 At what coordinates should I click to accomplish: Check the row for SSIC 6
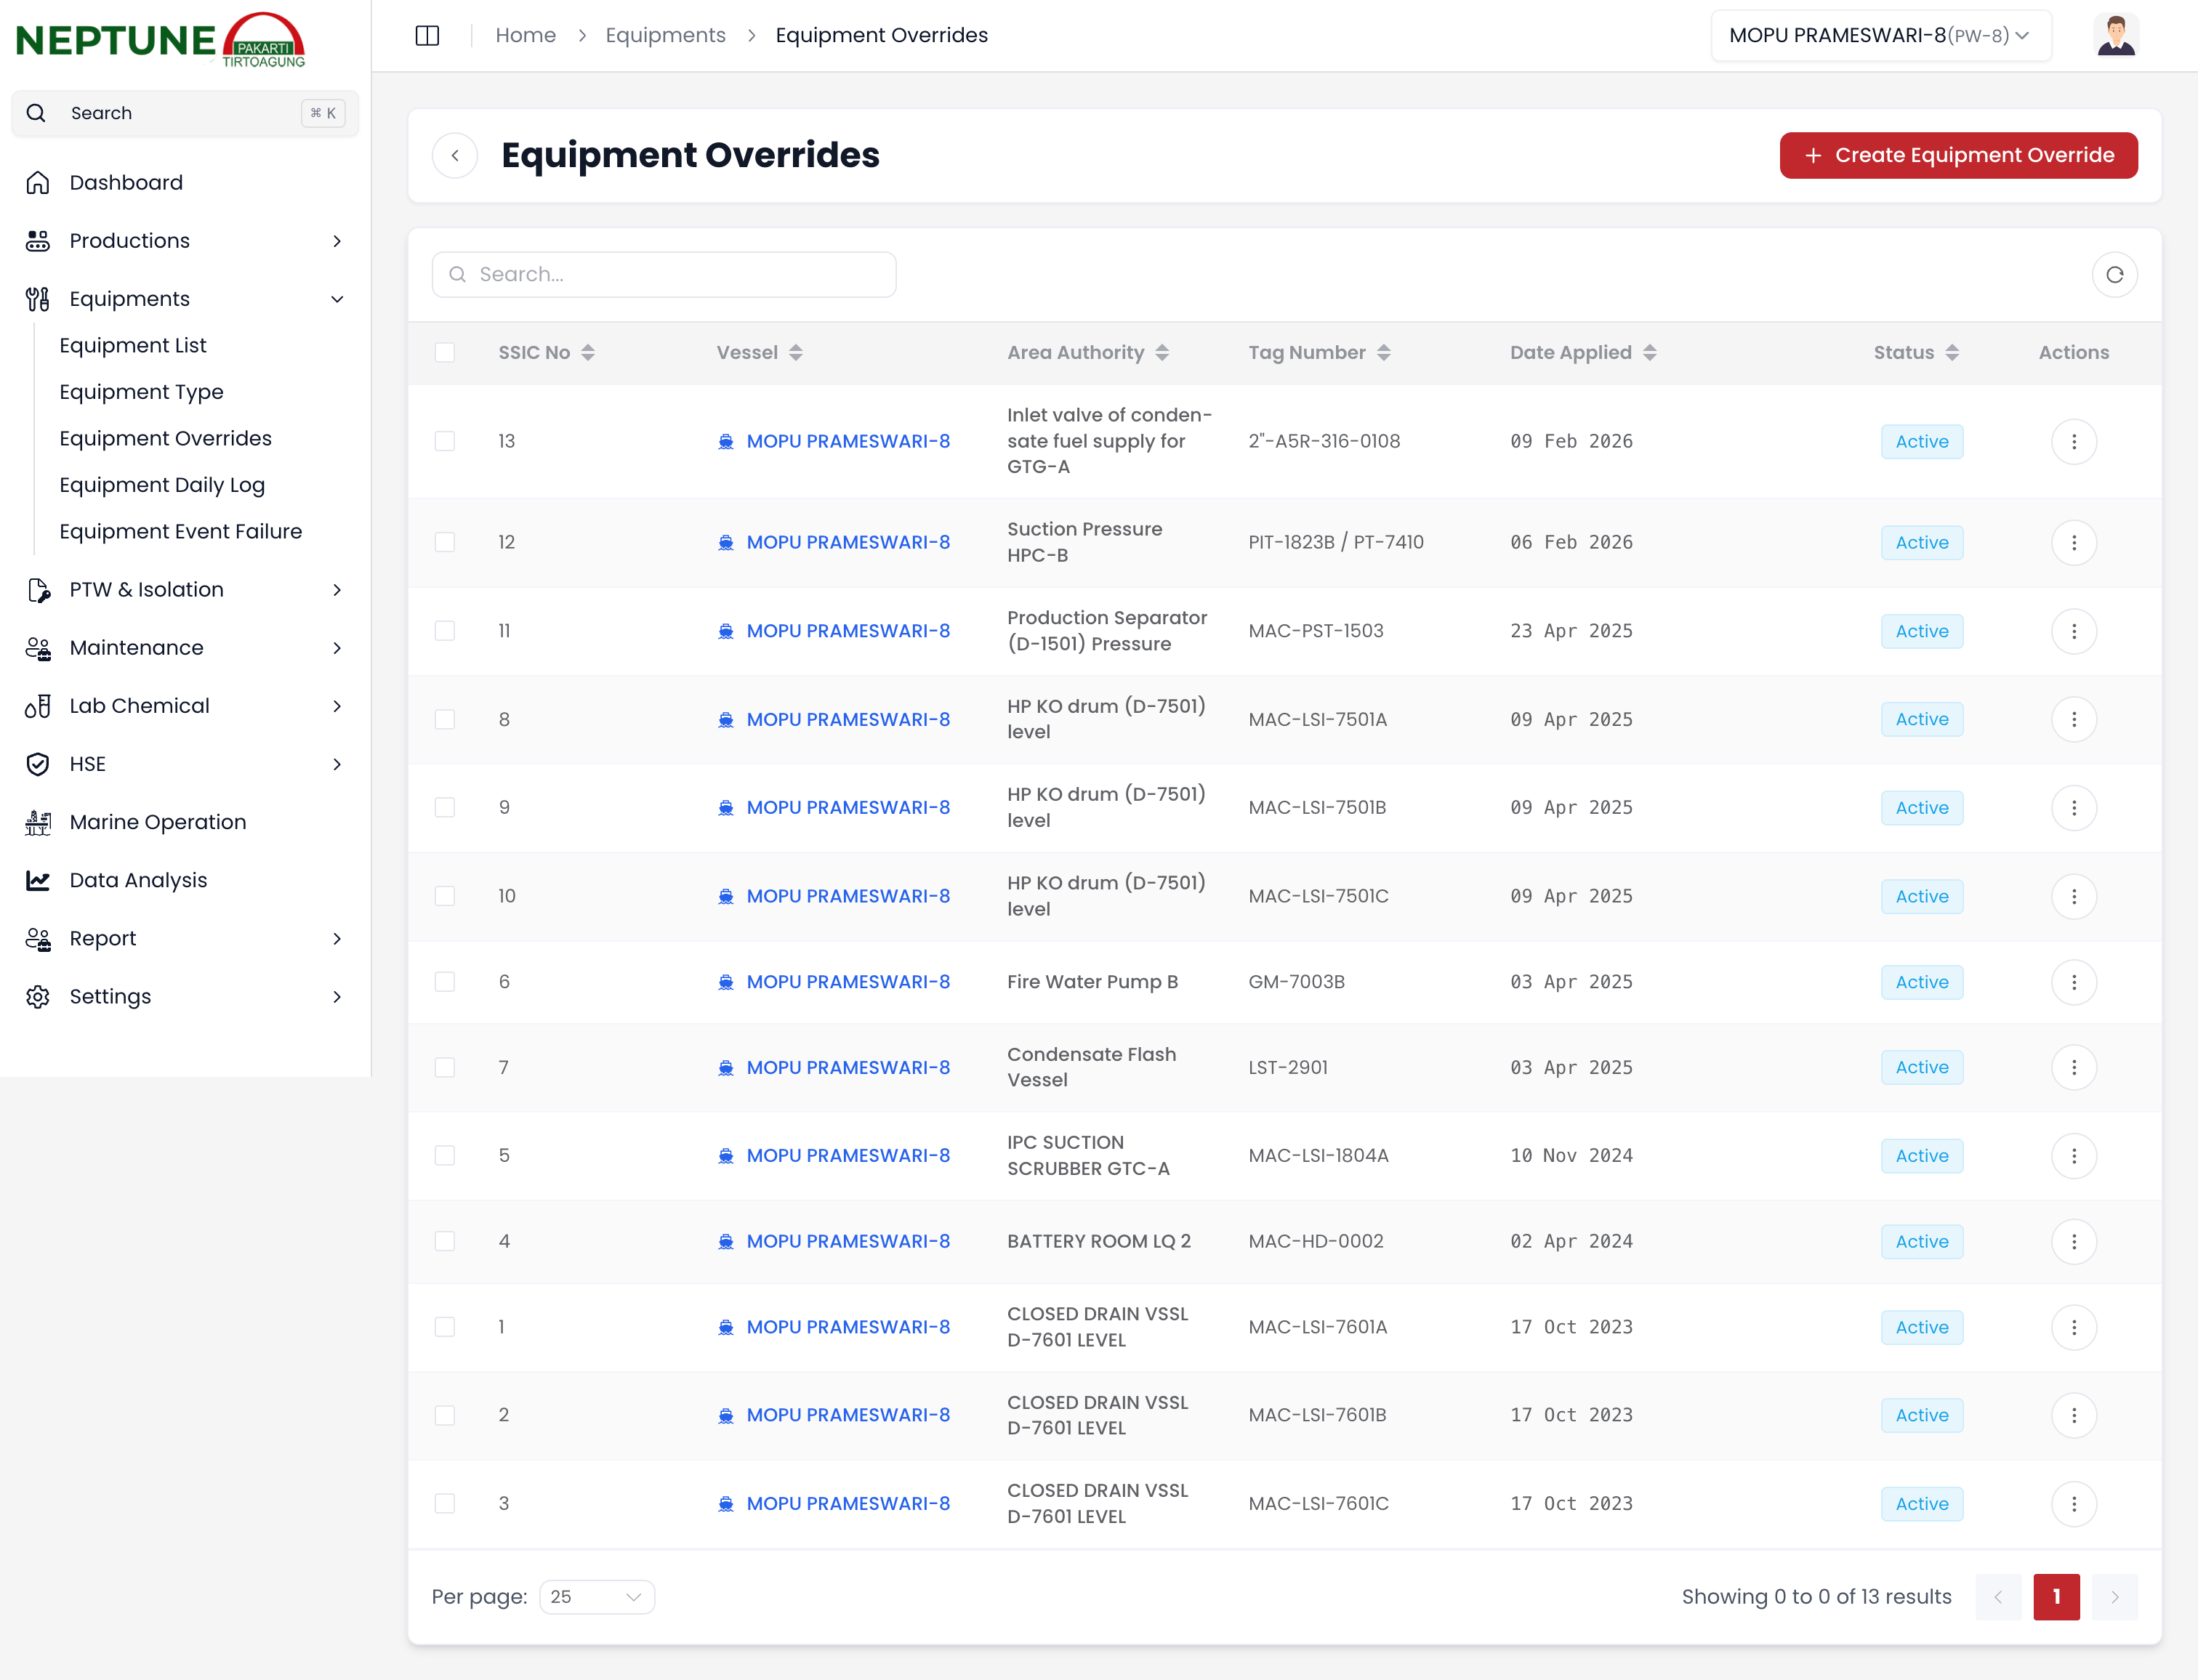[x=445, y=982]
